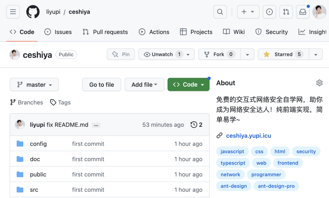Click the Go to file button

click(101, 85)
